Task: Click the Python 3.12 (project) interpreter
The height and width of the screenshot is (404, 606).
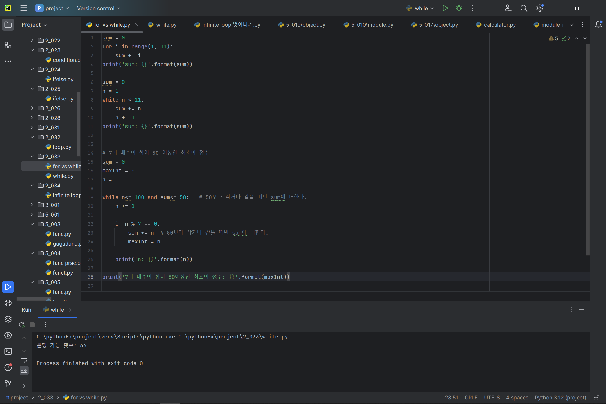Action: pyautogui.click(x=560, y=398)
